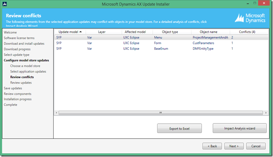The image size is (273, 157).
Task: Select the Select update type step
Action: (17, 55)
